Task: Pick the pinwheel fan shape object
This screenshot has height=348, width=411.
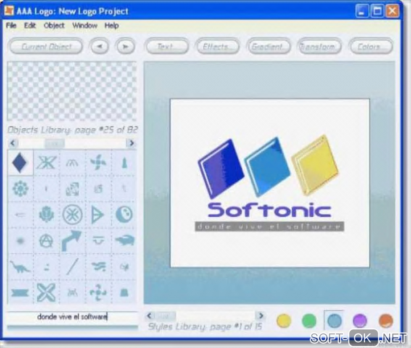Action: tap(98, 163)
